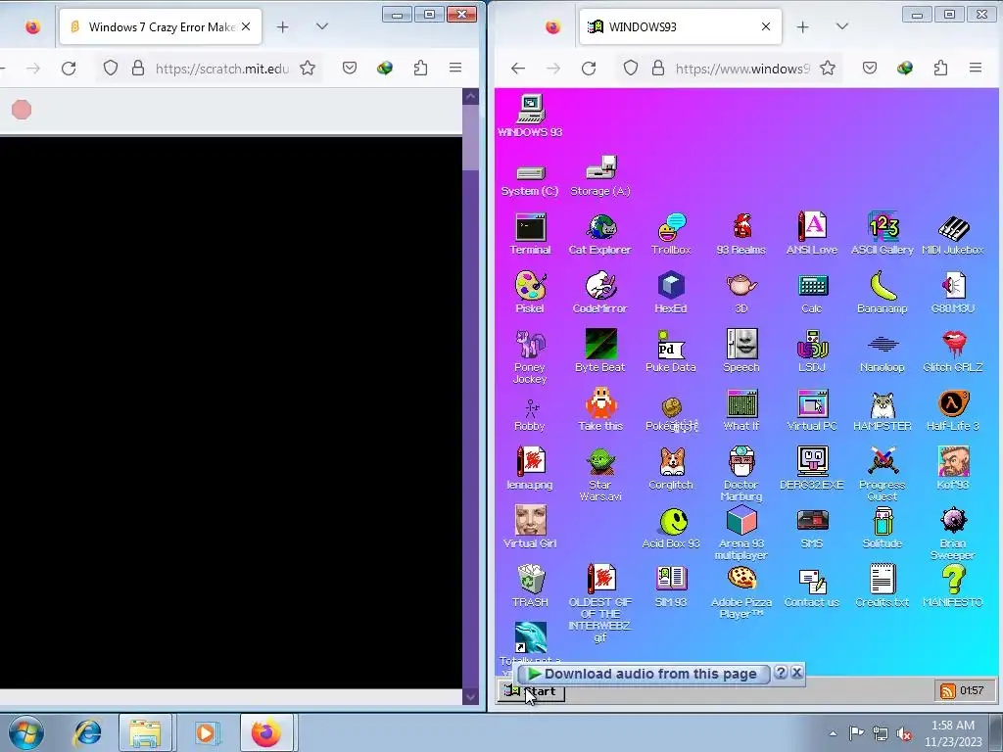Click the help question mark on download bar
Image resolution: width=1003 pixels, height=752 pixels.
[x=781, y=672]
